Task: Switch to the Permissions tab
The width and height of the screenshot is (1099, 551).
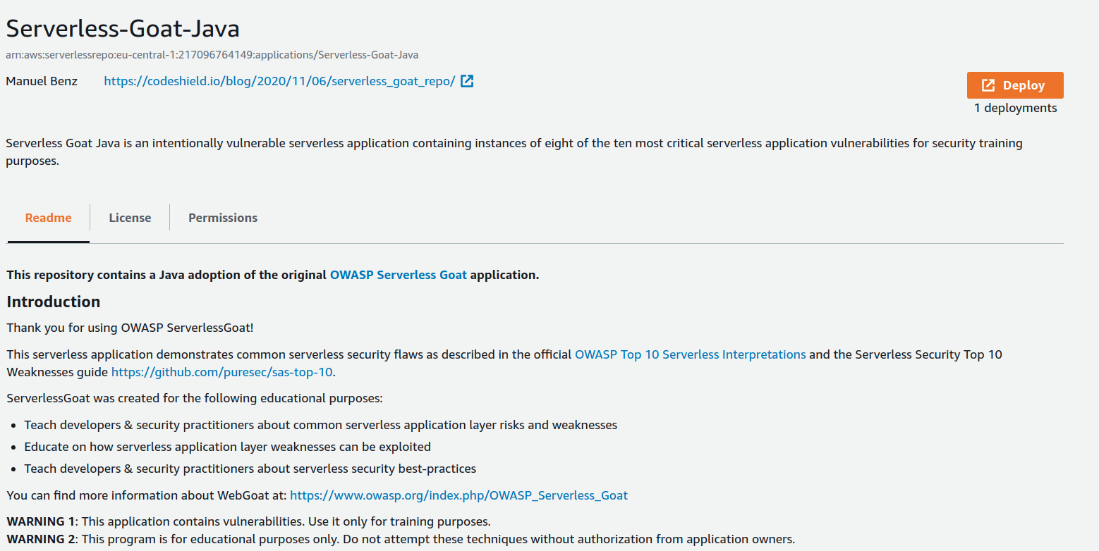Action: [x=222, y=217]
